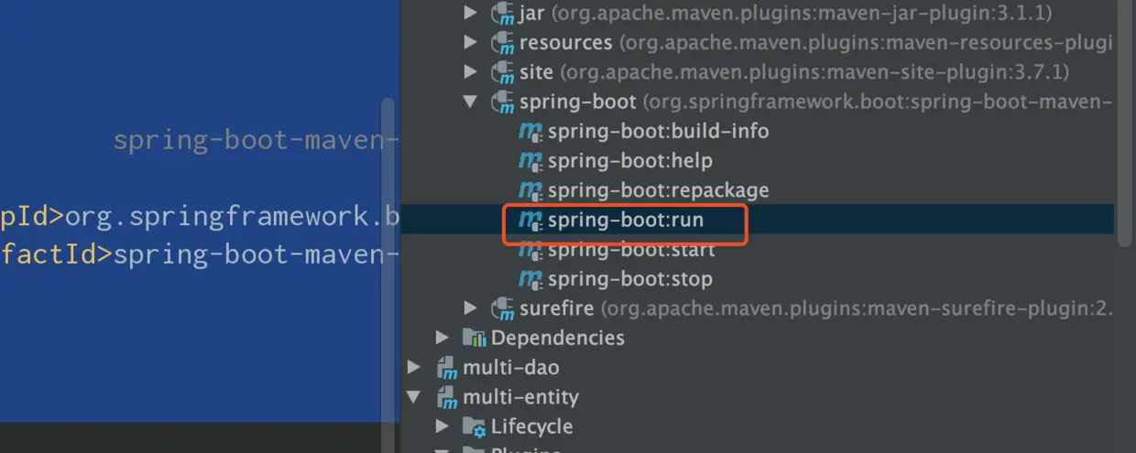Click the multi-dao module icon

[446, 368]
